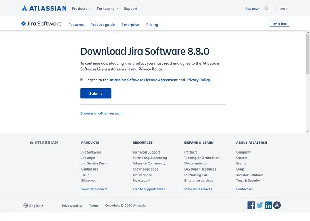Open Trello footer link
This screenshot has height=221, width=310.
pos(85,175)
